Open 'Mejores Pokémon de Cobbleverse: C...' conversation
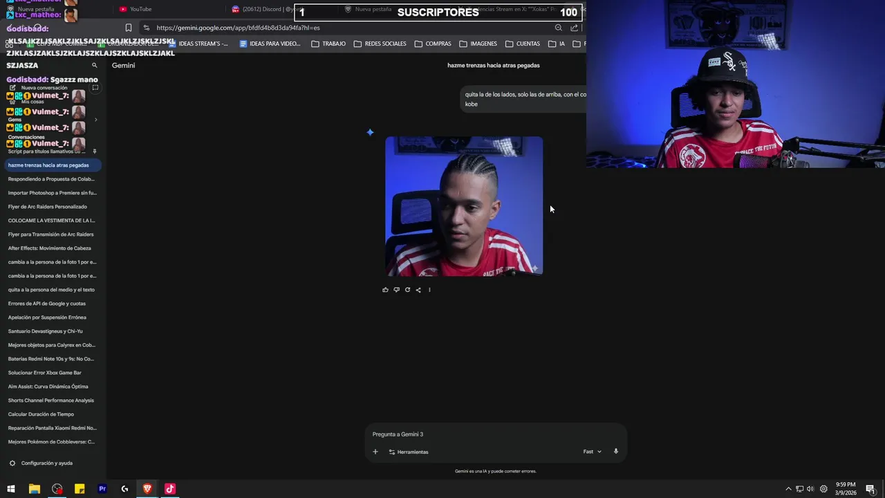 tap(52, 442)
